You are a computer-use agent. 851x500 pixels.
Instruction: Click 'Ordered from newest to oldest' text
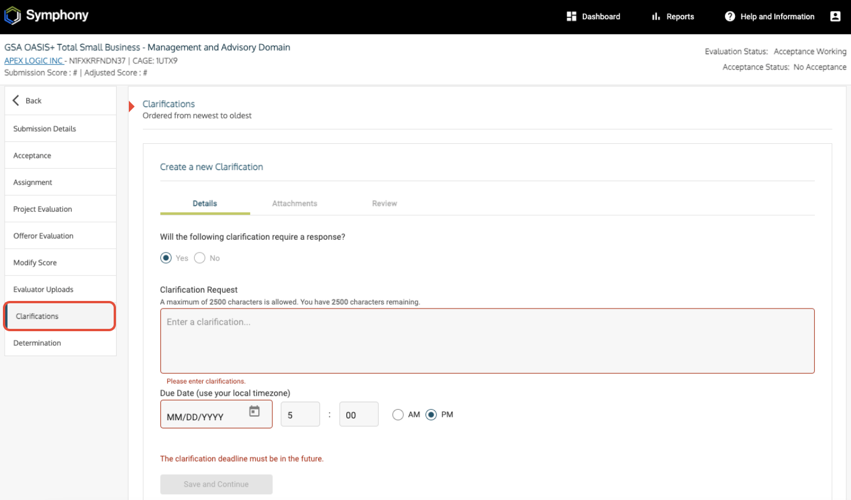click(x=197, y=116)
